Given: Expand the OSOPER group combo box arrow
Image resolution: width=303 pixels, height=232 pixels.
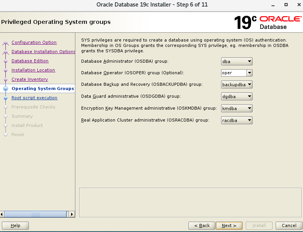Looking at the screenshot, I should [x=249, y=73].
